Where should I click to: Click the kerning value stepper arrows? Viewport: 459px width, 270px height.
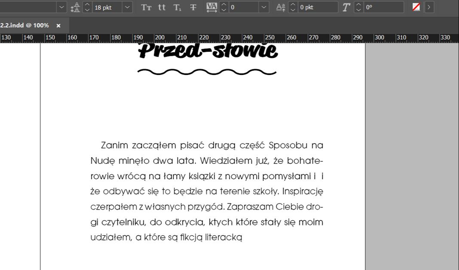[223, 7]
